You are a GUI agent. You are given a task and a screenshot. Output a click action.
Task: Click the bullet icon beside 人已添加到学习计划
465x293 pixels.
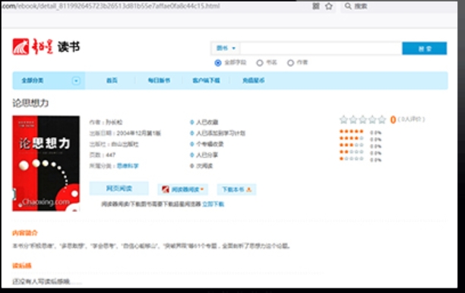pyautogui.click(x=192, y=133)
